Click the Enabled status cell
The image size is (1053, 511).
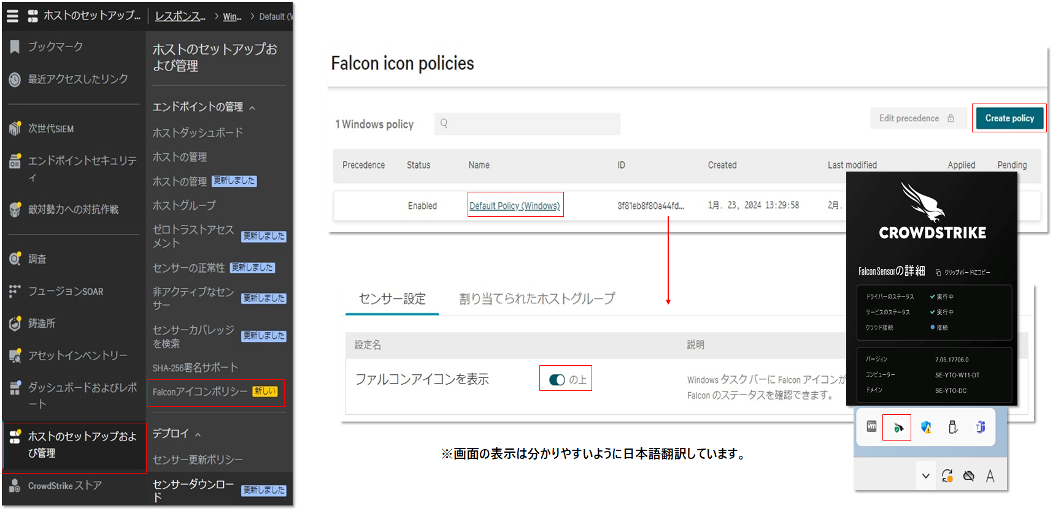422,206
